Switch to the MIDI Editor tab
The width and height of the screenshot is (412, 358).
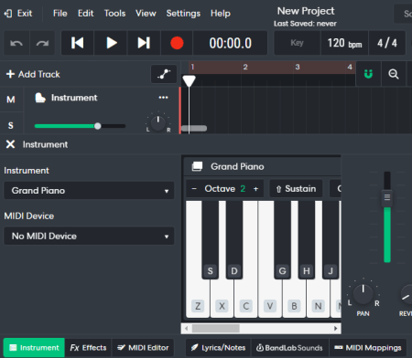point(143,348)
